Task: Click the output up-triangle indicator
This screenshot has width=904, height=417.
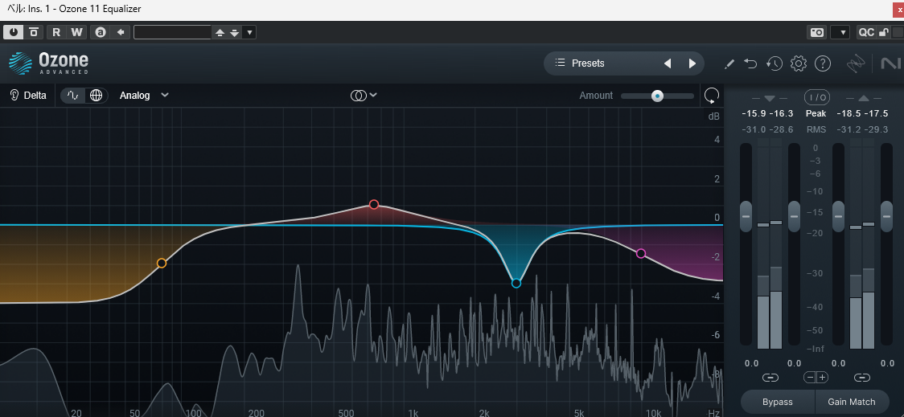Action: [863, 98]
